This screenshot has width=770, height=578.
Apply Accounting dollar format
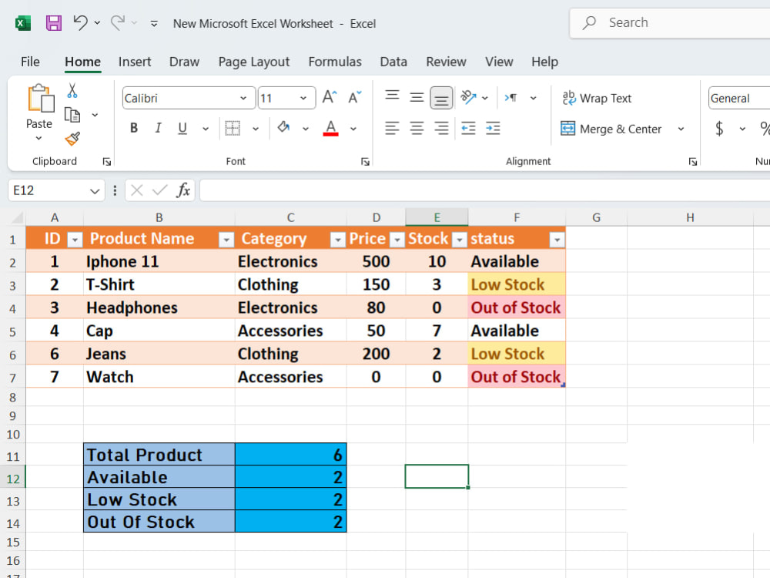[719, 129]
